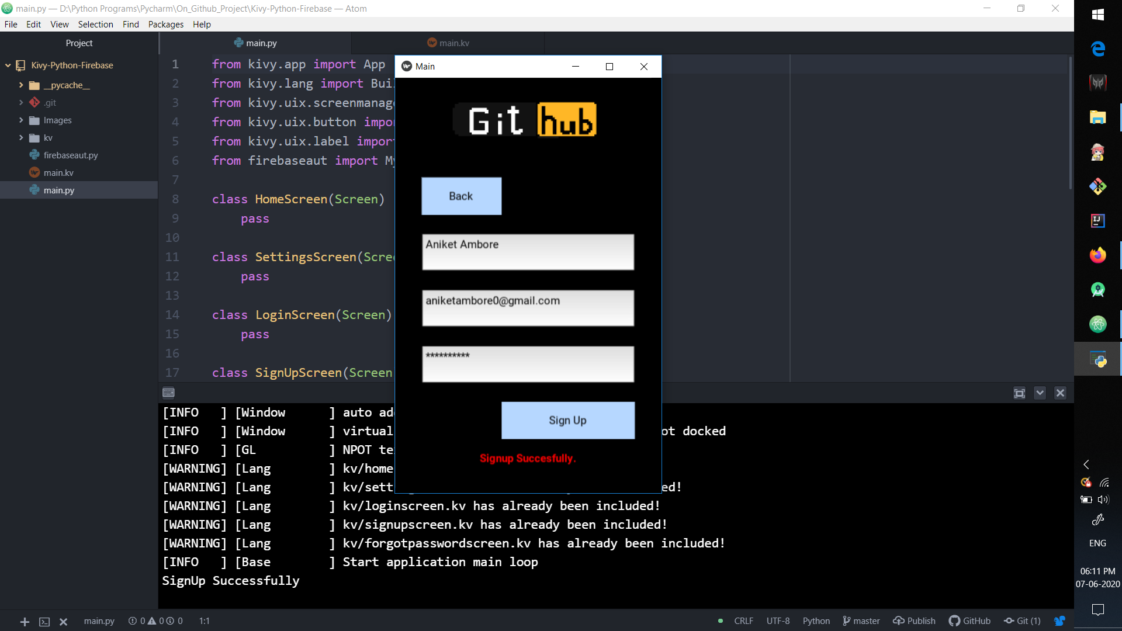Switch to the main.kv tab

(448, 43)
